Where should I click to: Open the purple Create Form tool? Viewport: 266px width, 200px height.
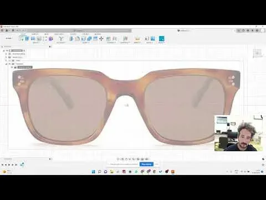click(x=50, y=38)
